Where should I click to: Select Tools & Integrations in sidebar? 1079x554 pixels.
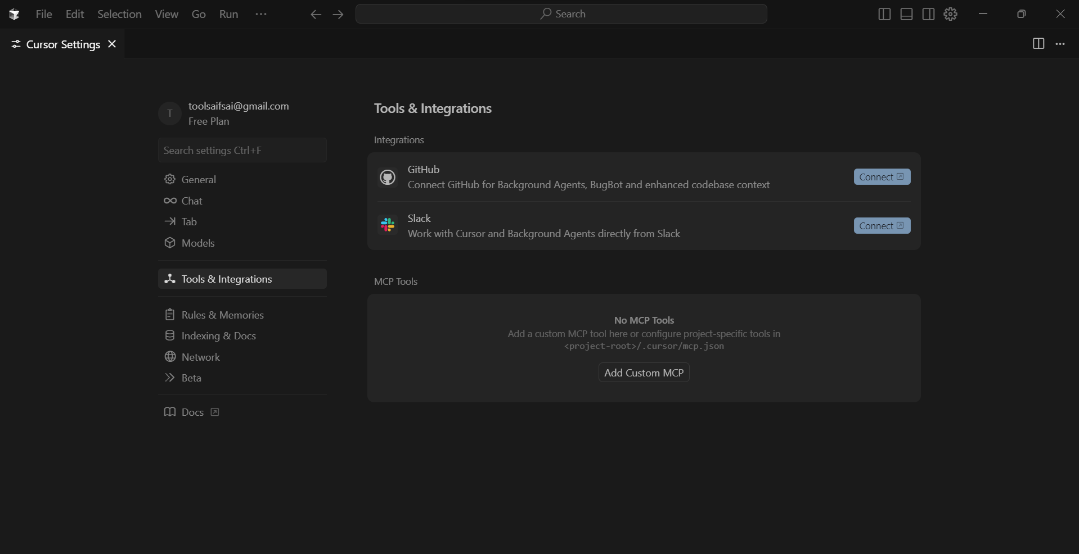[x=242, y=279]
